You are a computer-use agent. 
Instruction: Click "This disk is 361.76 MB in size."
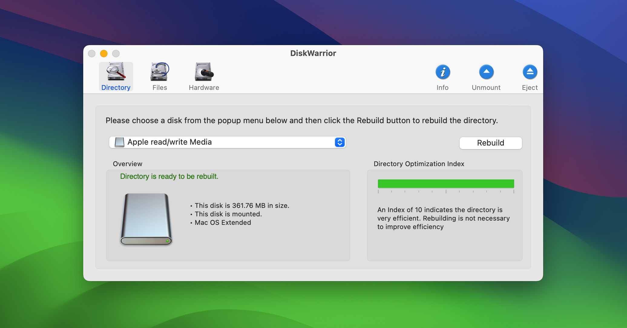click(x=242, y=205)
